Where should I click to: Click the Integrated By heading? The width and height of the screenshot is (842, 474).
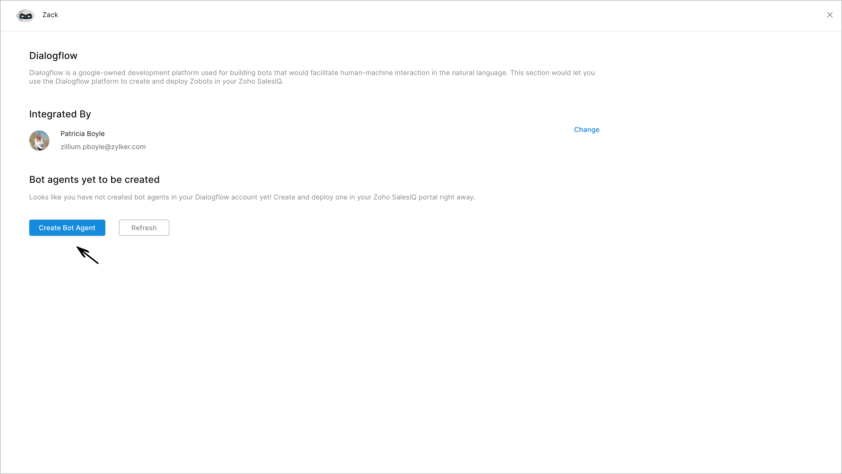pos(60,114)
